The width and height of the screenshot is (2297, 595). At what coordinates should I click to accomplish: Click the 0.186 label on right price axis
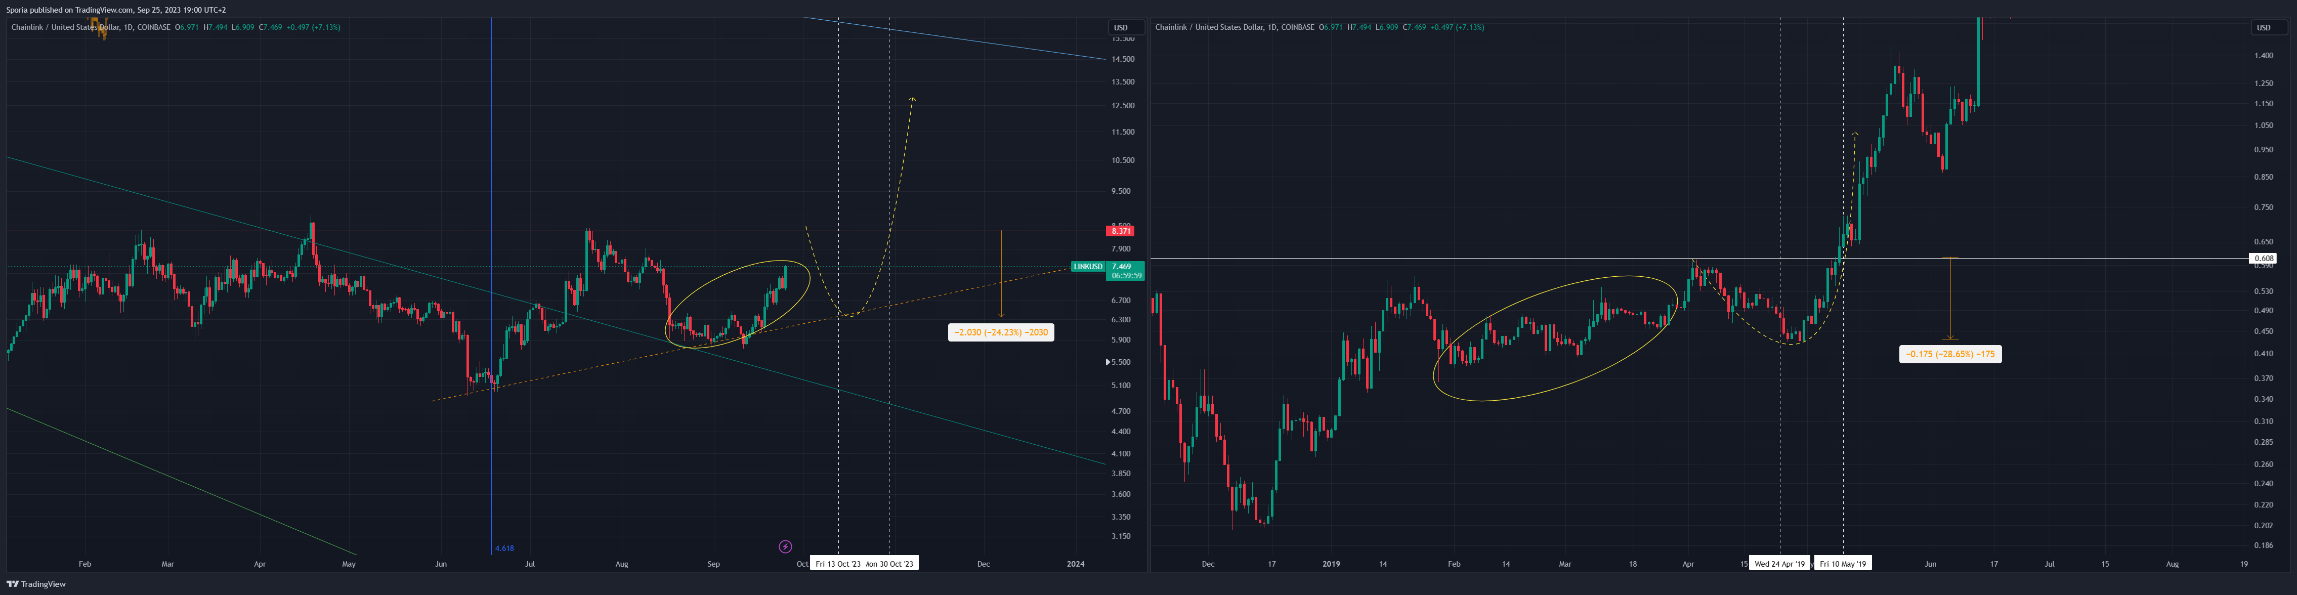click(2263, 545)
